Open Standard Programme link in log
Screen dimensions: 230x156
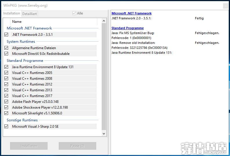point(128,28)
